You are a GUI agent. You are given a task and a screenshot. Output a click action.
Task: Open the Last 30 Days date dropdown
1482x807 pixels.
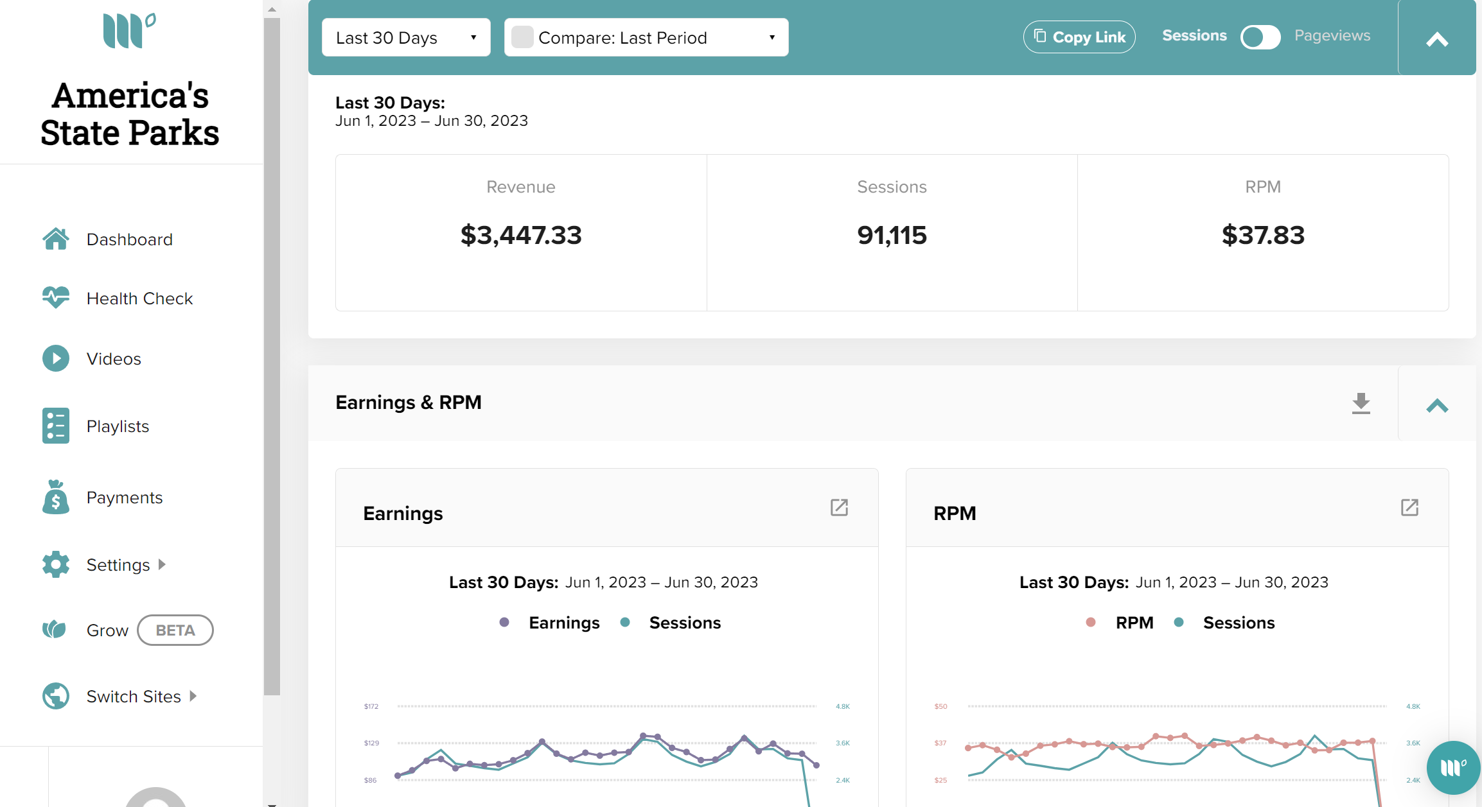pyautogui.click(x=406, y=37)
